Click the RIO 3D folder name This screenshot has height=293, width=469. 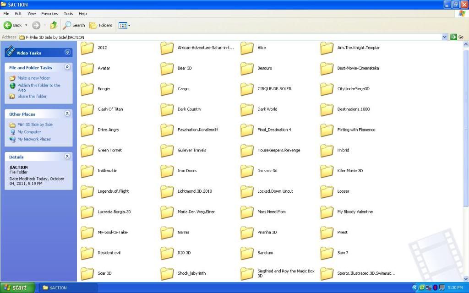tap(184, 253)
